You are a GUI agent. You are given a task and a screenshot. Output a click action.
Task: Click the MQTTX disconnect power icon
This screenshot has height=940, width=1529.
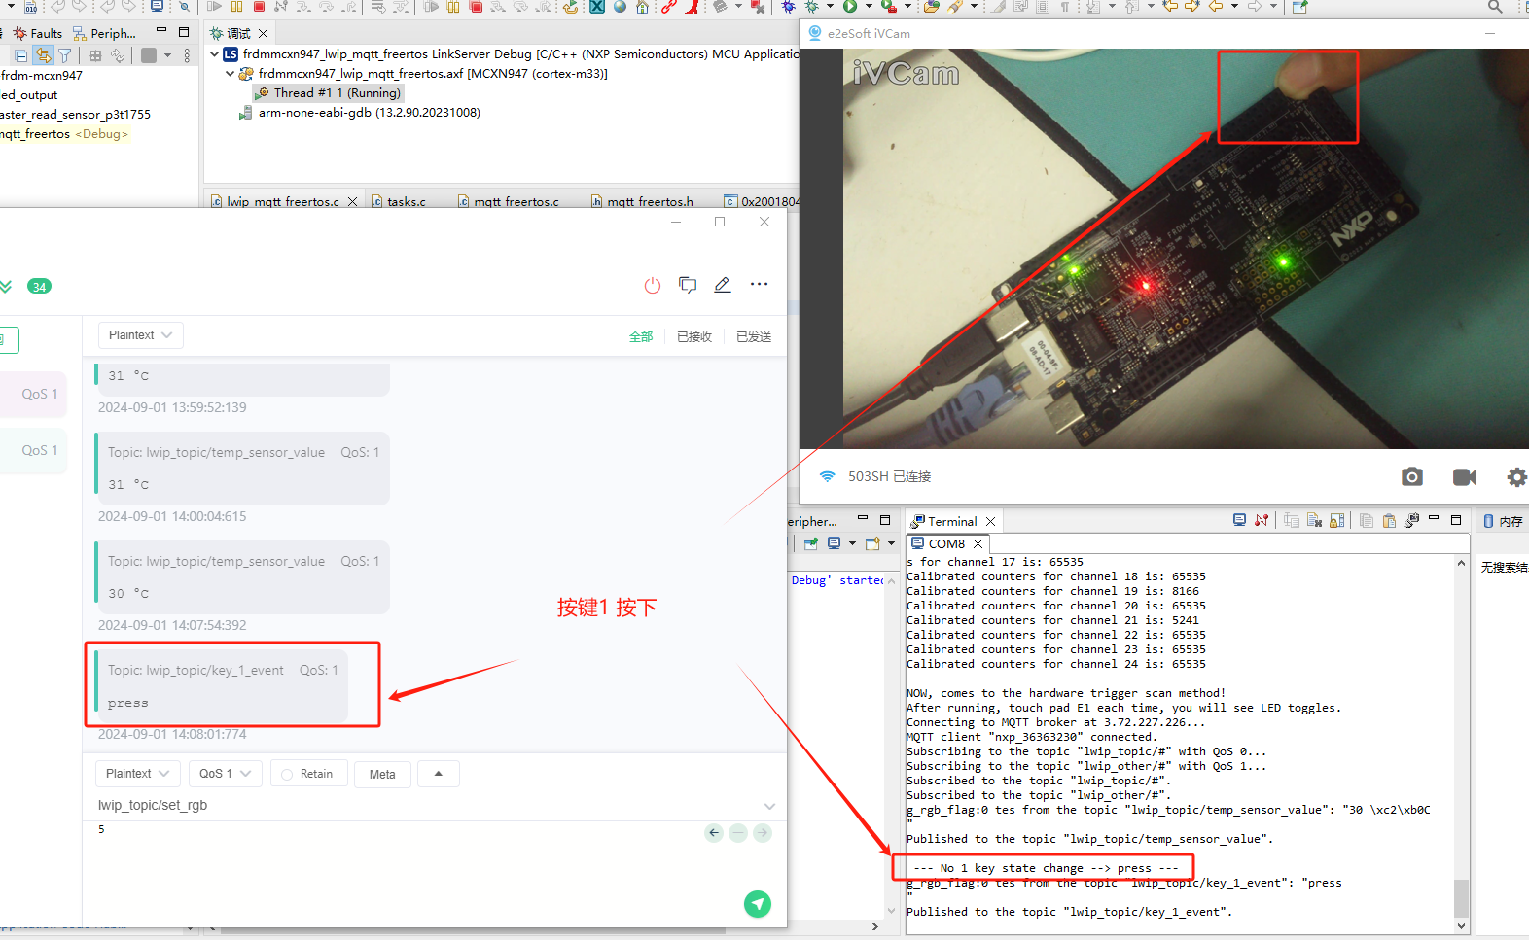[x=653, y=285]
